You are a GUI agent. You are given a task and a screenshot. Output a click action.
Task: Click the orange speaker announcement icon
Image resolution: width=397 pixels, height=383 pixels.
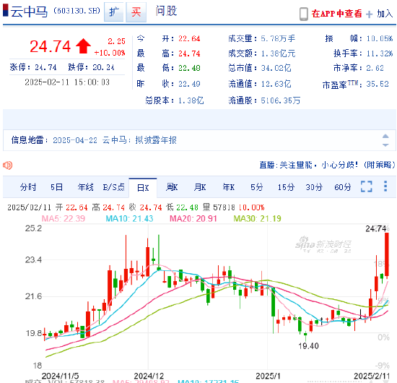click(8, 165)
